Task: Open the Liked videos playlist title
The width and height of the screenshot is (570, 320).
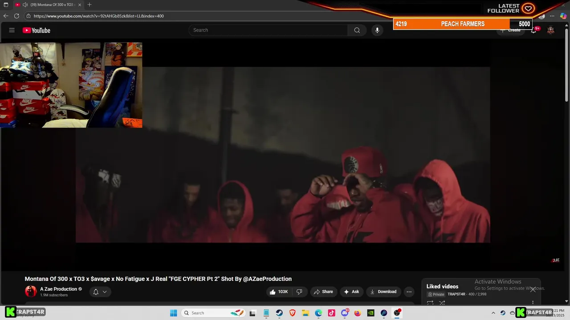Action: coord(442,287)
